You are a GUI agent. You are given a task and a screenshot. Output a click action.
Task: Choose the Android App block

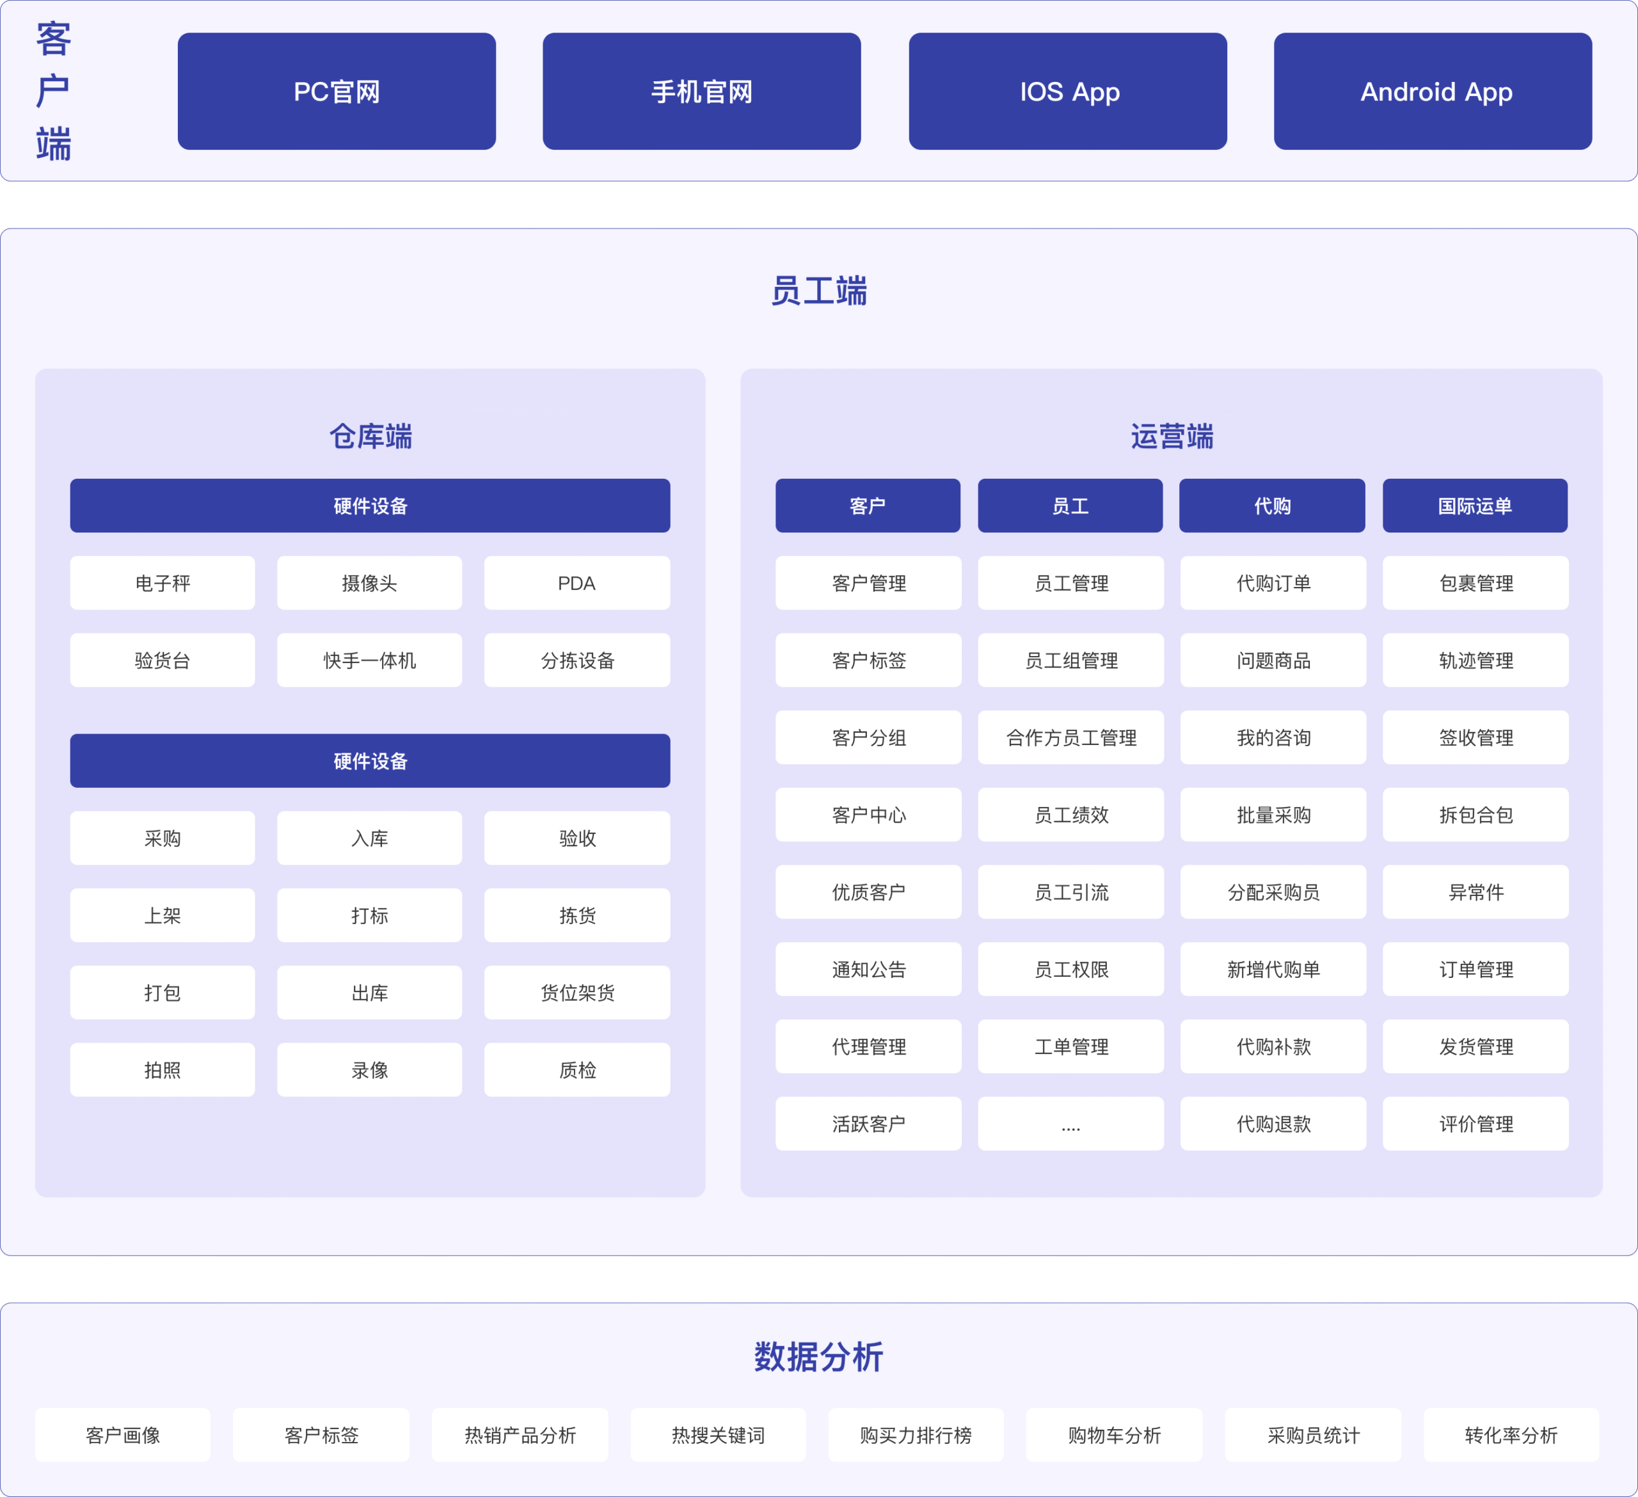pos(1433,91)
